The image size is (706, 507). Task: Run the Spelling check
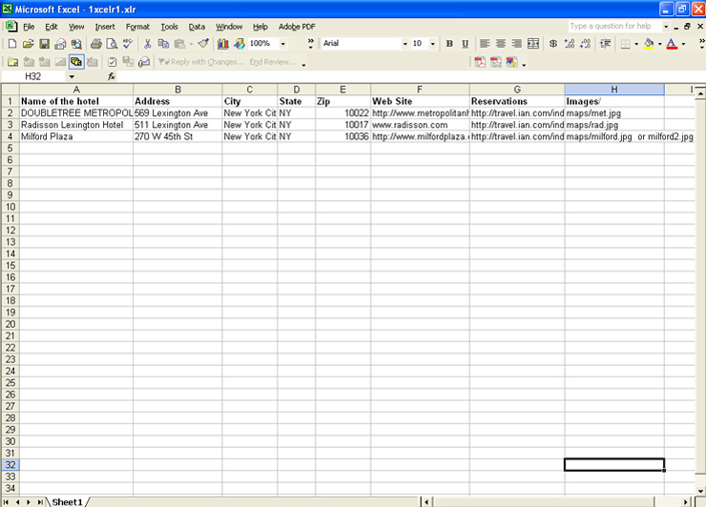click(128, 44)
